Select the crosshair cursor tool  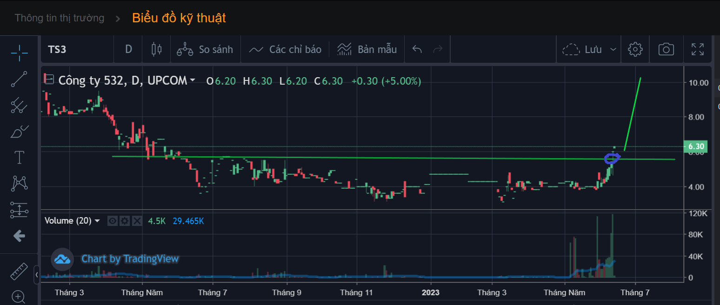(x=19, y=53)
